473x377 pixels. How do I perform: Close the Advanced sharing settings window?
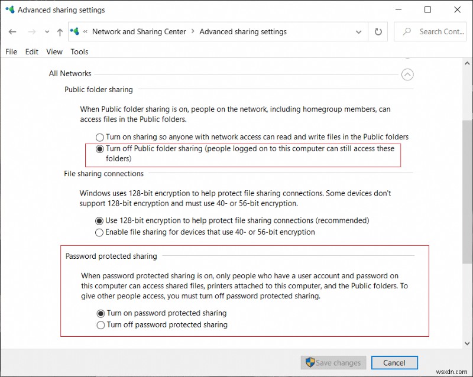[457, 9]
